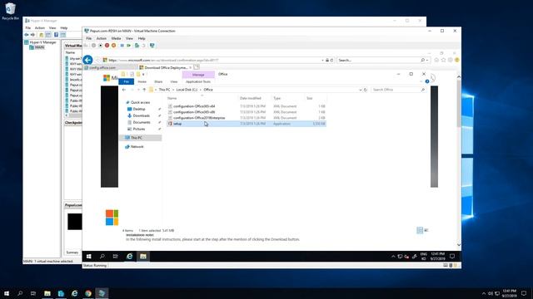The image size is (533, 299).
Task: Open Desktop in the navigation pane
Action: pos(139,109)
